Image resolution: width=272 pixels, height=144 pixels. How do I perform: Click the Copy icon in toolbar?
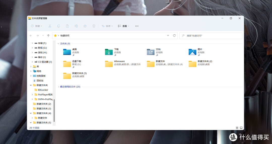(59, 26)
